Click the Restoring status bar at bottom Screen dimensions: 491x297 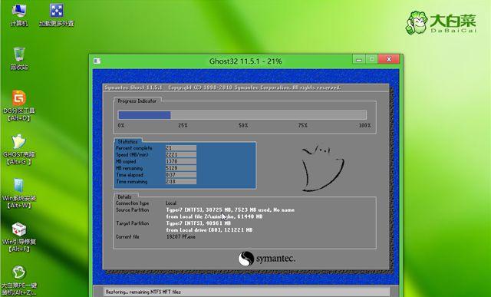click(246, 292)
